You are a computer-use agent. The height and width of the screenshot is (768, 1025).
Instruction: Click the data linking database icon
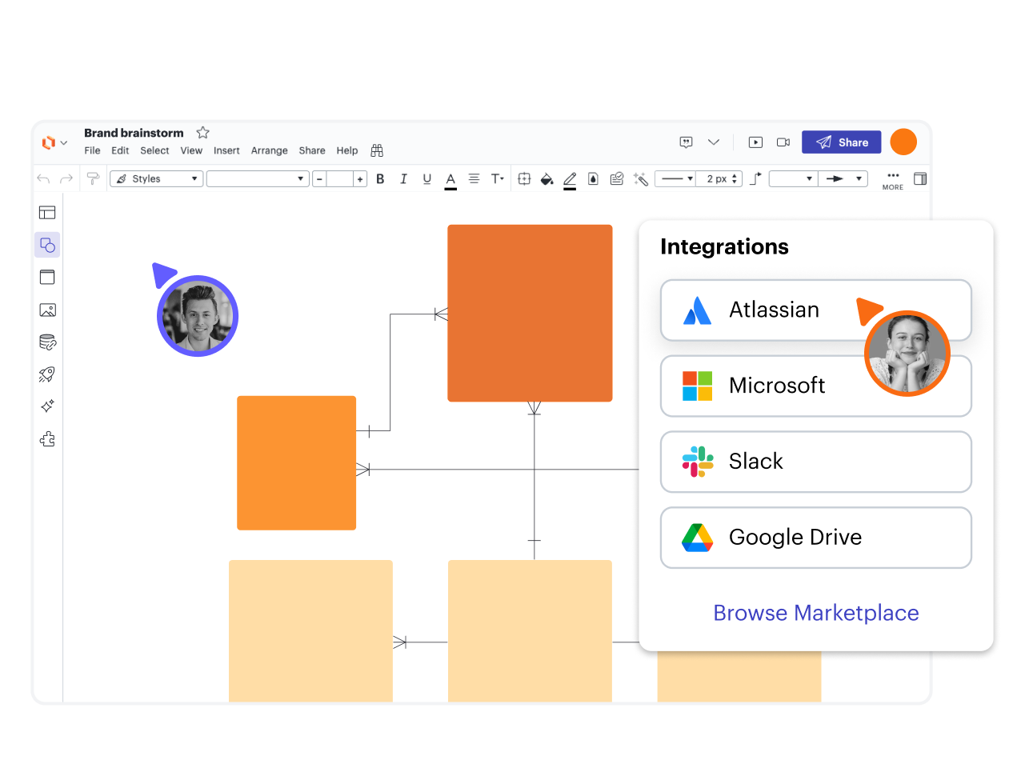click(x=47, y=342)
